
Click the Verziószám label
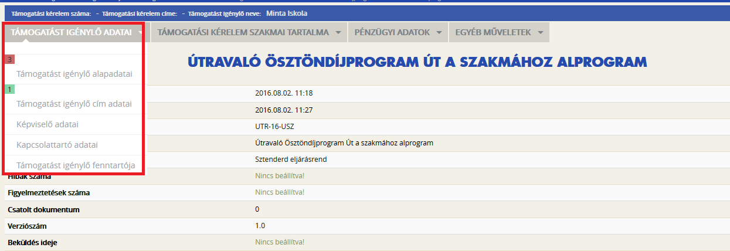(28, 226)
